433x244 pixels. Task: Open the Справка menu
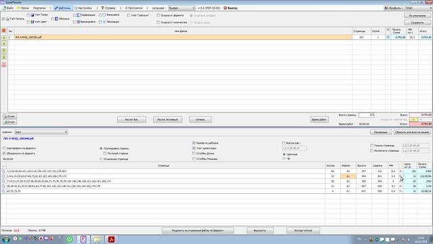(108, 8)
